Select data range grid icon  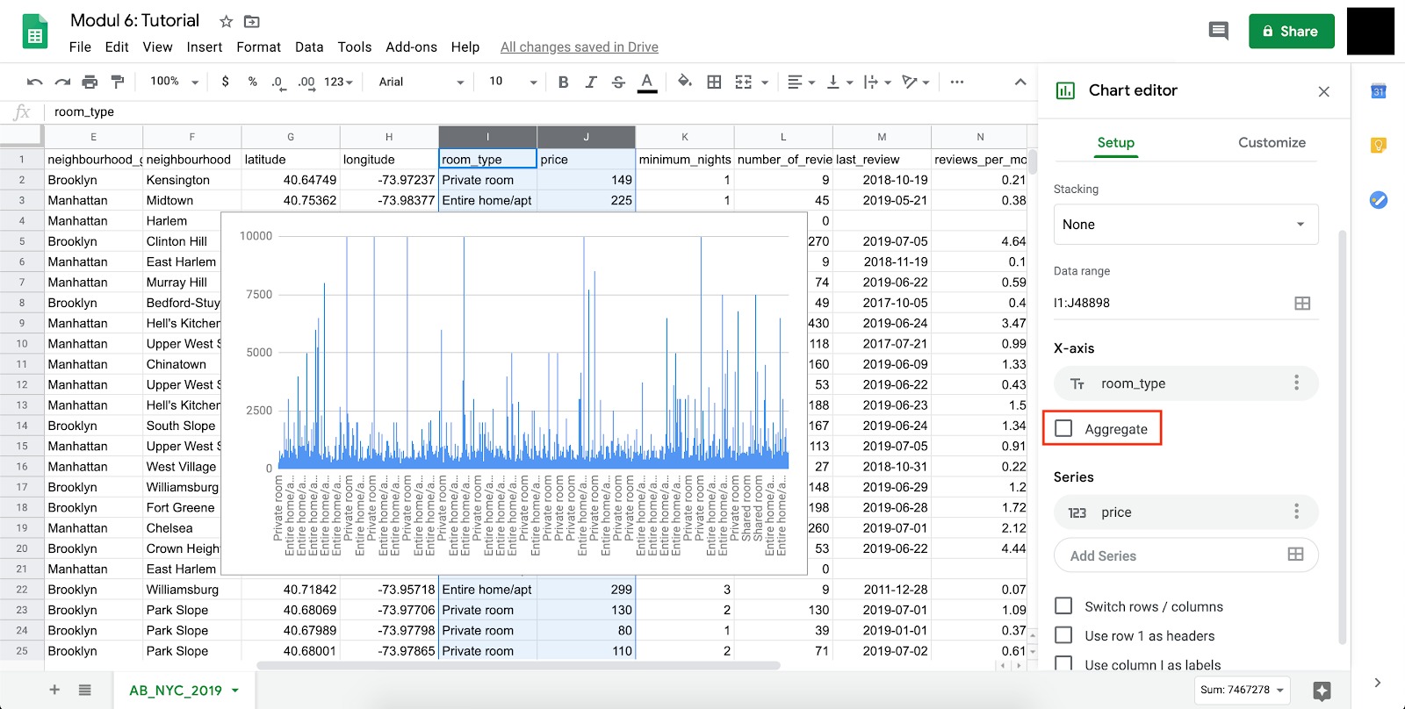(1302, 303)
